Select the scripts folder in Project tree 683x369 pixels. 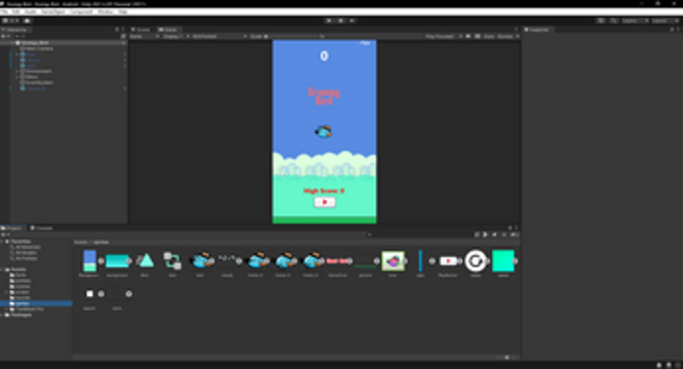point(22,292)
